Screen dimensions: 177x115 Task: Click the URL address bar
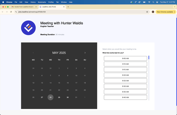79,12
